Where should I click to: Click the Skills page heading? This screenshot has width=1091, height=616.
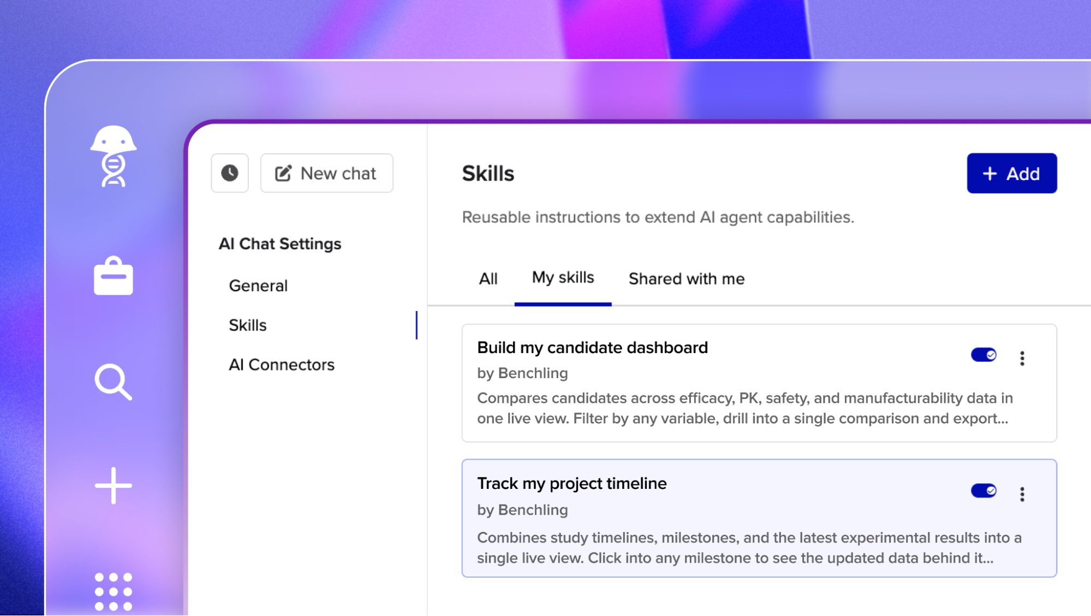[x=488, y=174]
